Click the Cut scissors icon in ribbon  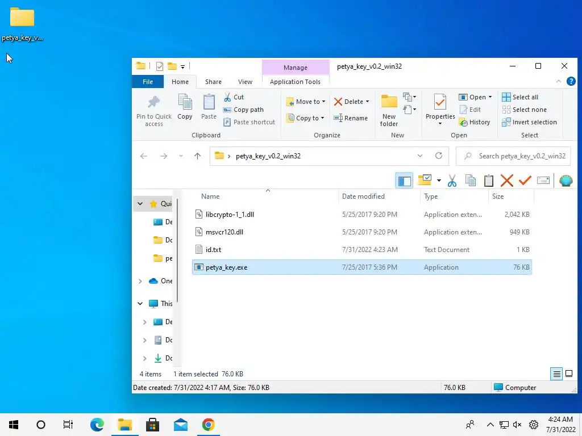point(227,97)
